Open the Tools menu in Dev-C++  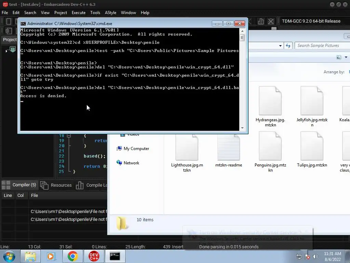[95, 13]
